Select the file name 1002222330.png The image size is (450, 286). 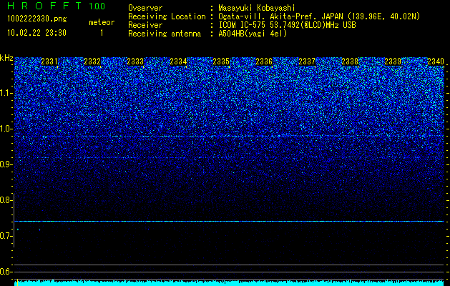click(x=37, y=19)
